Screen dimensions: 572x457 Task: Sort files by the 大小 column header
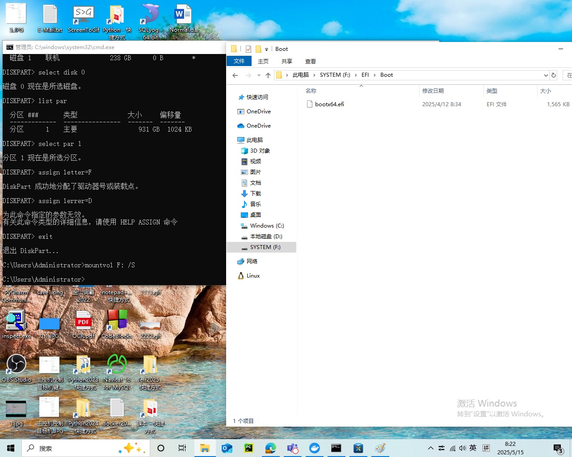point(546,91)
